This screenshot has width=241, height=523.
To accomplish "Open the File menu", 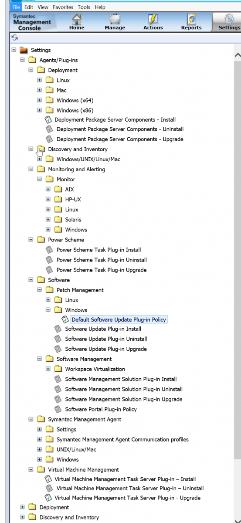I will tap(16, 7).
